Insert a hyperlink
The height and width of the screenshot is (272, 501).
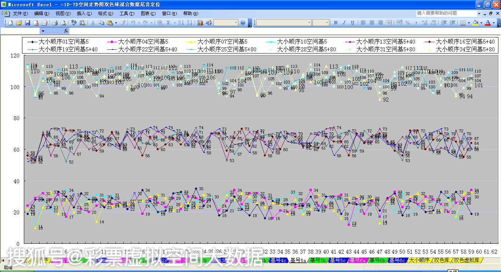[x=160, y=22]
